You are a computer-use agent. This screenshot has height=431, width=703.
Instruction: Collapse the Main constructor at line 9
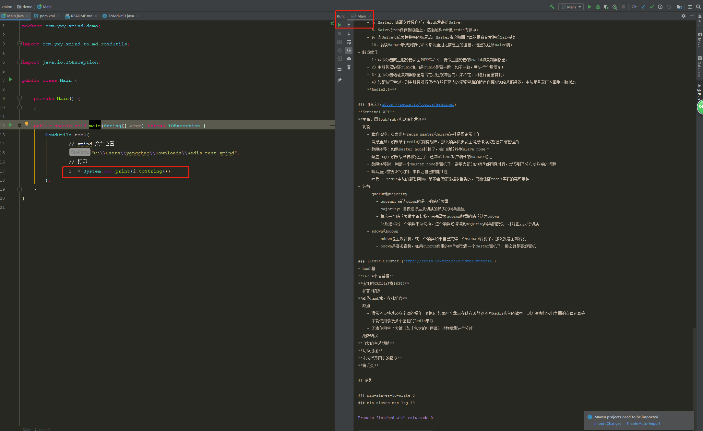coord(19,98)
